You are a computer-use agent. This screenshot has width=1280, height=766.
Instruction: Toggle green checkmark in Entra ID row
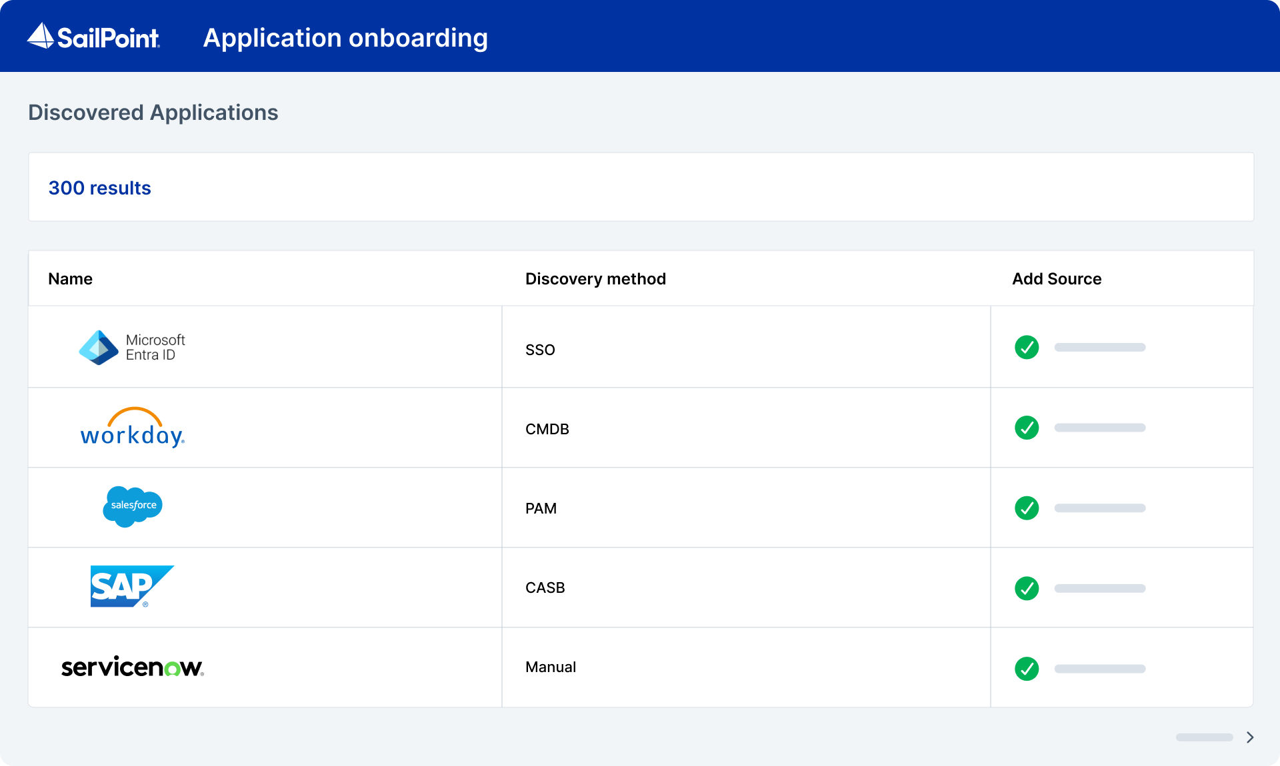point(1027,347)
